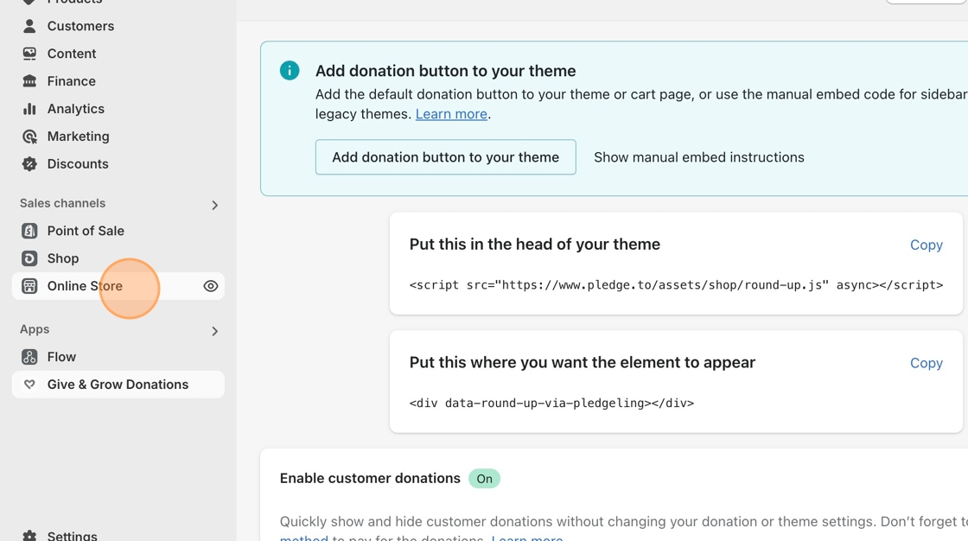Follow the Learn more link in banner
Screen dimensions: 968x541
[x=451, y=113]
